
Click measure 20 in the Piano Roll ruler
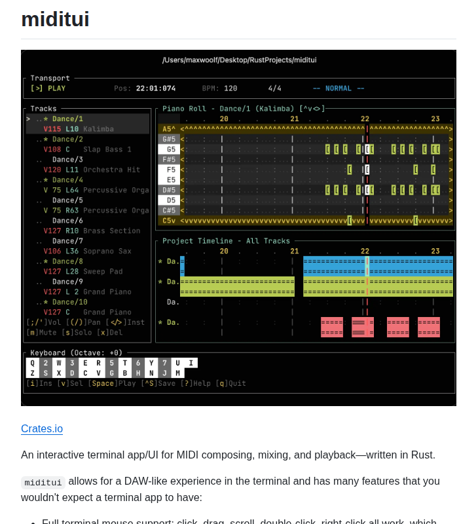click(x=224, y=119)
